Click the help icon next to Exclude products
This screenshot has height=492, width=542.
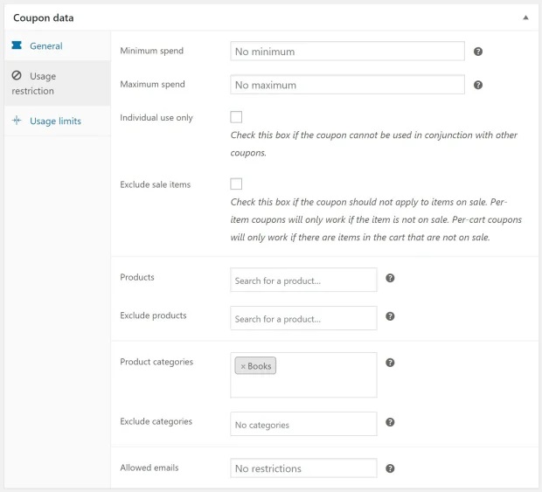click(391, 316)
